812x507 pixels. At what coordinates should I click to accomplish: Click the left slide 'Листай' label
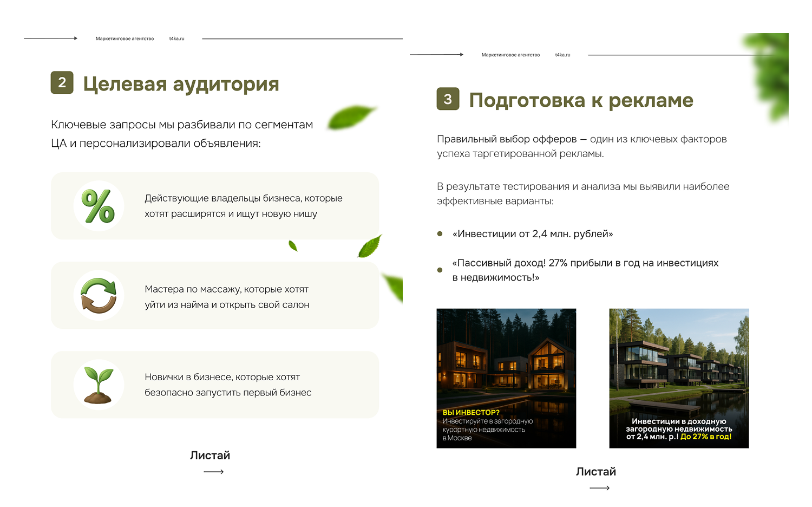pyautogui.click(x=210, y=455)
